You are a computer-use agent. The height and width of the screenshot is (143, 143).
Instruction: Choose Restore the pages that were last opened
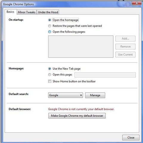49,26
